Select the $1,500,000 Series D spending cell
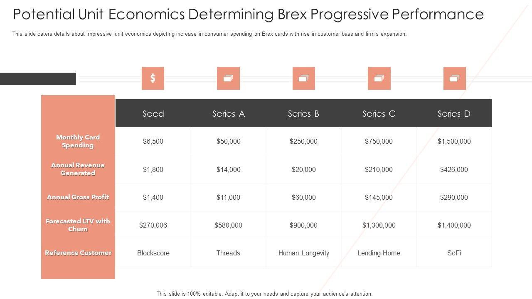This screenshot has width=532, height=299. (454, 141)
